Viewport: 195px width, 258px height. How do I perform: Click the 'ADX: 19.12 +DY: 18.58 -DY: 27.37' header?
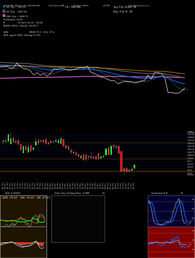(26, 198)
